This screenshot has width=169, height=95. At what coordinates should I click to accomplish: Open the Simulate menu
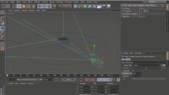tap(45, 2)
